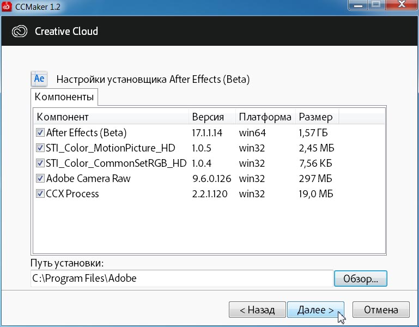This screenshot has width=419, height=327.
Task: Click the After Effects Ae icon
Action: tap(39, 79)
